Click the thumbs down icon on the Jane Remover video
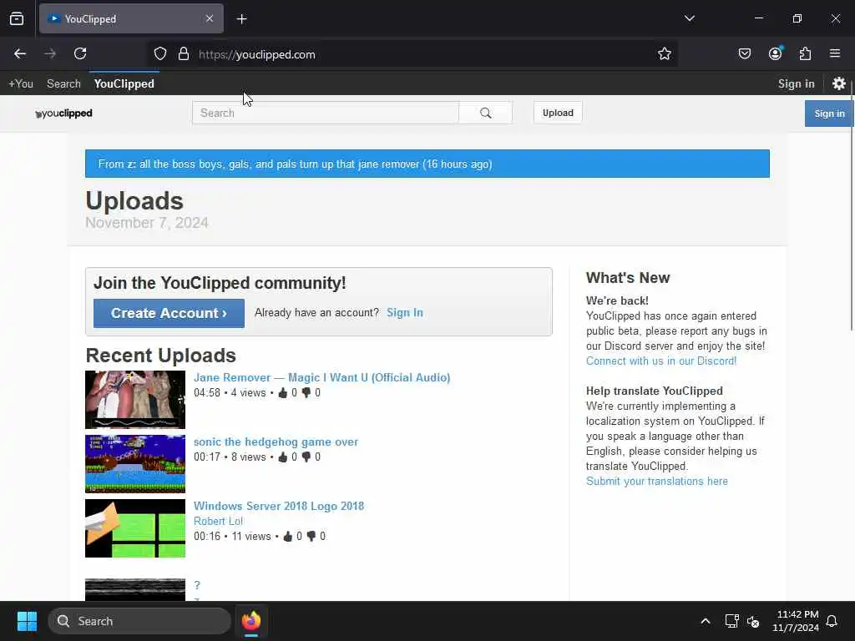Screen dimensions: 855x641 pyautogui.click(x=306, y=393)
